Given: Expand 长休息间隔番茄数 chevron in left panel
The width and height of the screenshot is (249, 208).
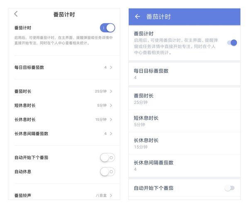Looking at the screenshot, I should [111, 133].
